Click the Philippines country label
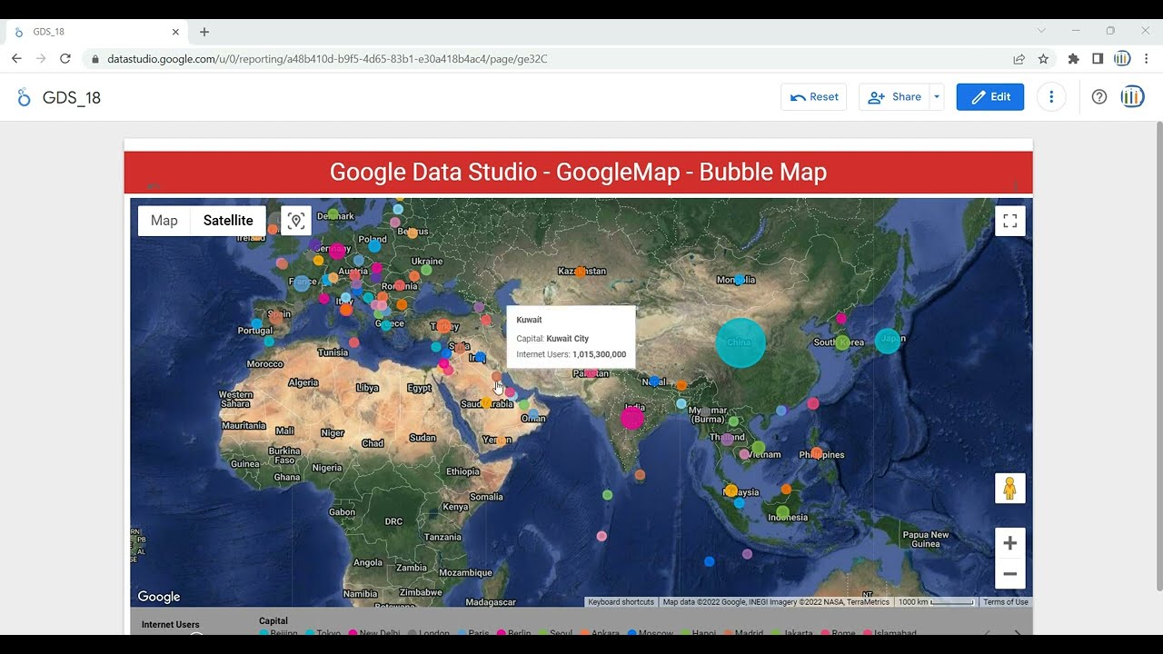This screenshot has width=1163, height=654. tap(822, 455)
